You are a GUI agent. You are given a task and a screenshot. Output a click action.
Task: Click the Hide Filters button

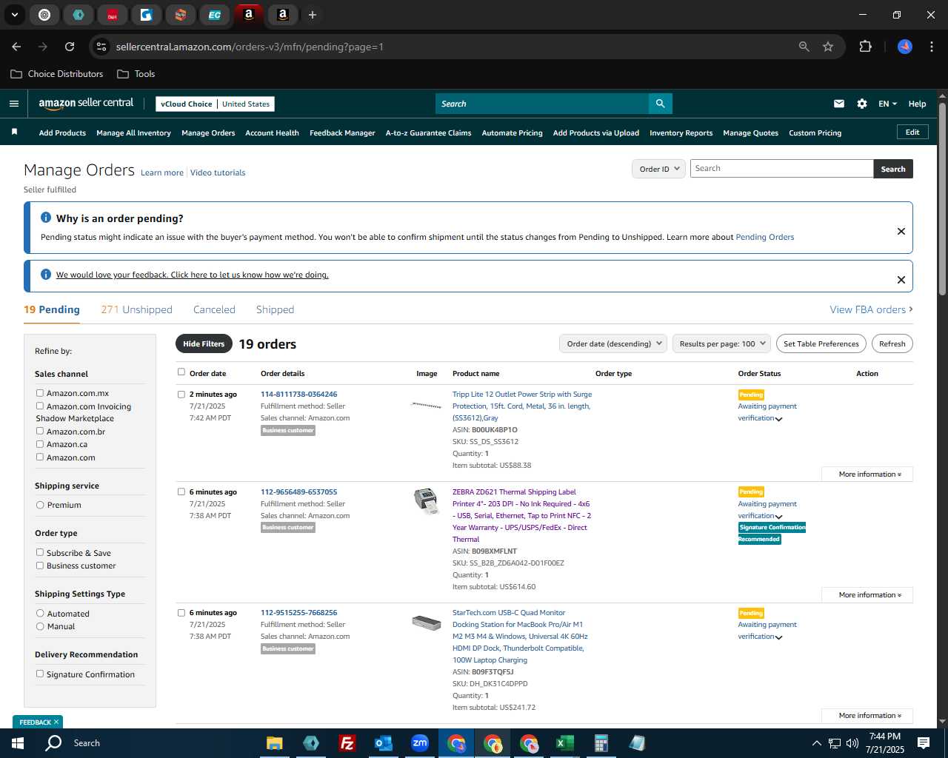[204, 343]
